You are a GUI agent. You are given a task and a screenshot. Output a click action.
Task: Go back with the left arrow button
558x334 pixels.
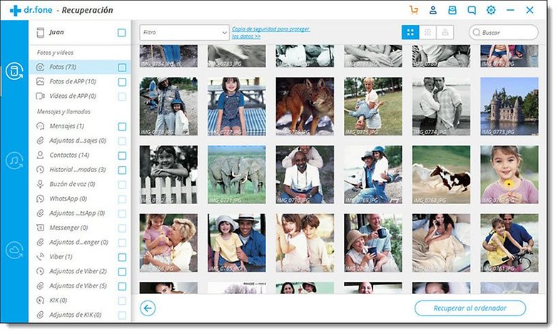click(148, 308)
